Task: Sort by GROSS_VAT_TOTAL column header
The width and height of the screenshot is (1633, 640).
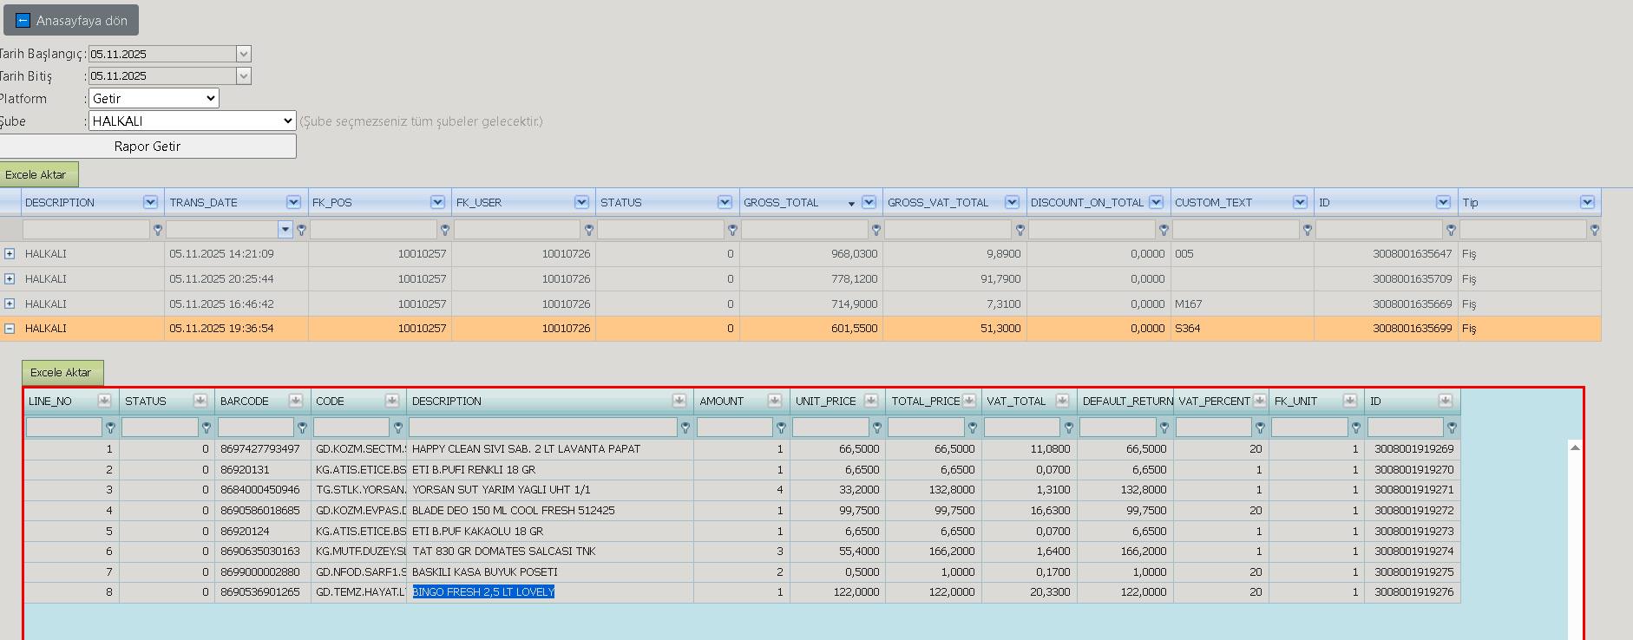Action: [938, 202]
